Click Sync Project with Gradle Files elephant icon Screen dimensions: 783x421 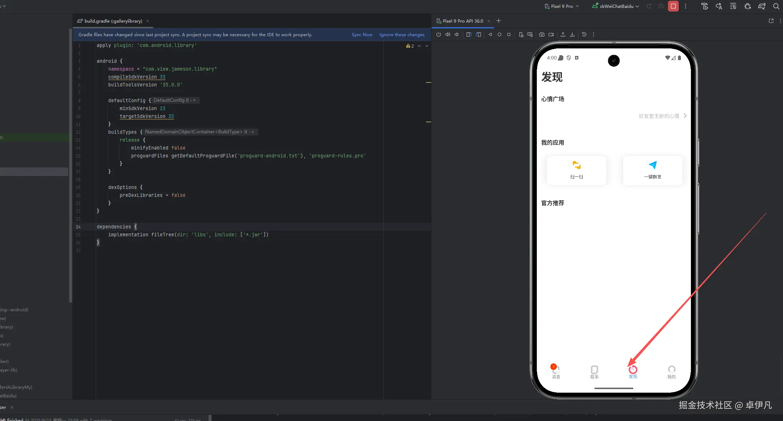pos(761,6)
